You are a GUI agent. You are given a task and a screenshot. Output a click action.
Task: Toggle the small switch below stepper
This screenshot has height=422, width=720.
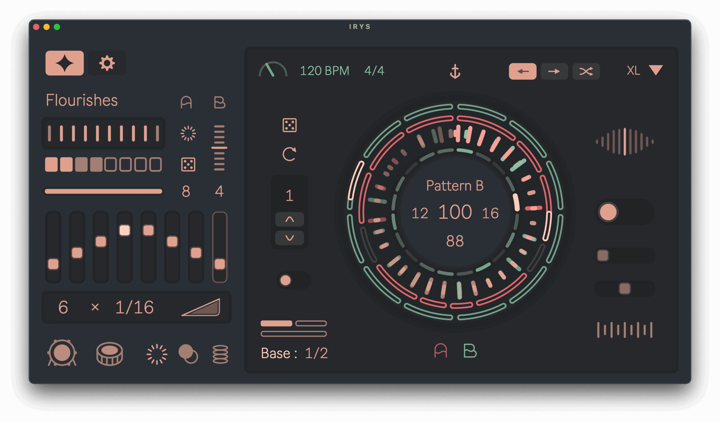[294, 280]
